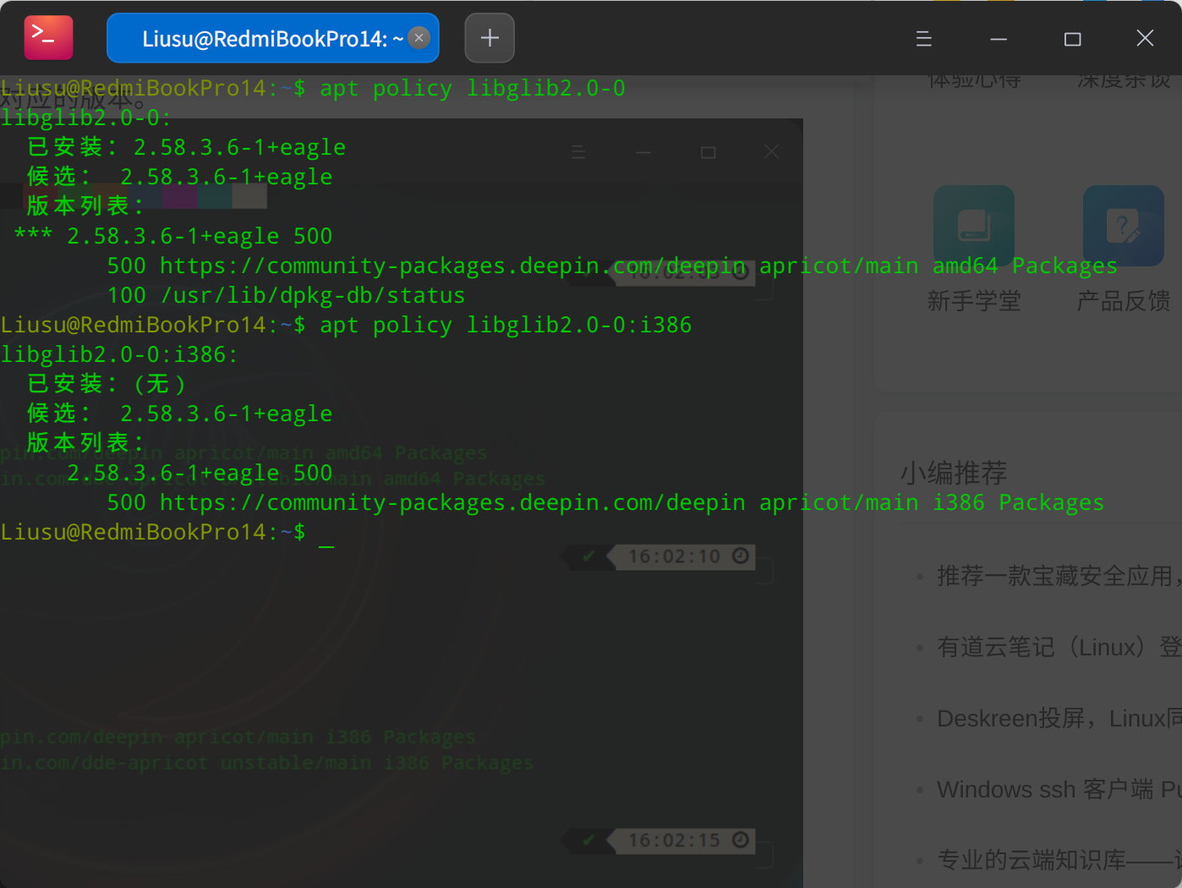Click the terminal app icon in the title bar
The image size is (1182, 888).
click(47, 37)
